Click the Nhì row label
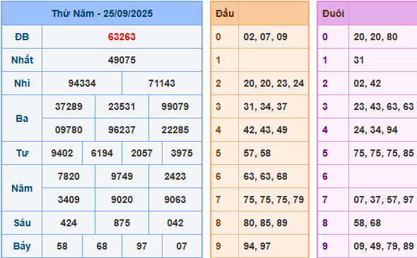The width and height of the screenshot is (417, 258). coord(22,83)
